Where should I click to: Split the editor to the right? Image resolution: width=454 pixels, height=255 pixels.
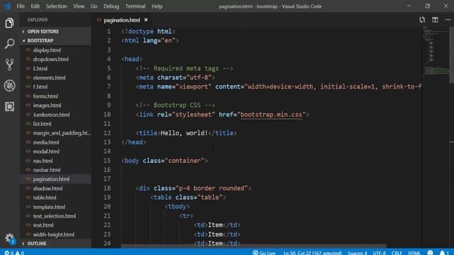click(x=435, y=20)
